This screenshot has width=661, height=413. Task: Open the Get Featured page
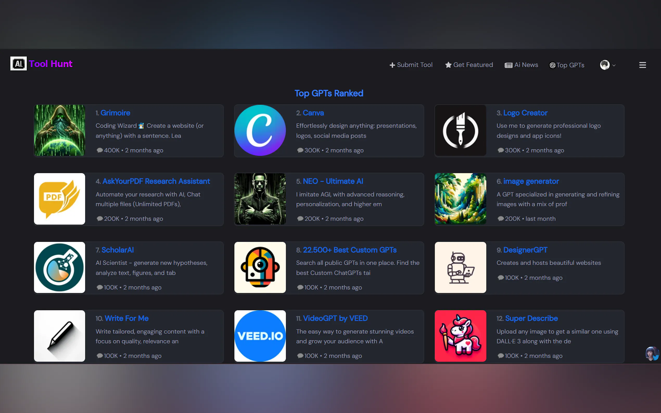click(x=469, y=65)
